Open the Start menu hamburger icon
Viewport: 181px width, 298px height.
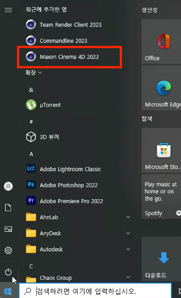[x=8, y=10]
